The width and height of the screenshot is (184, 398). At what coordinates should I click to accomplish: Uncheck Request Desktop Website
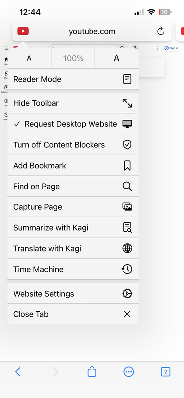point(73,124)
